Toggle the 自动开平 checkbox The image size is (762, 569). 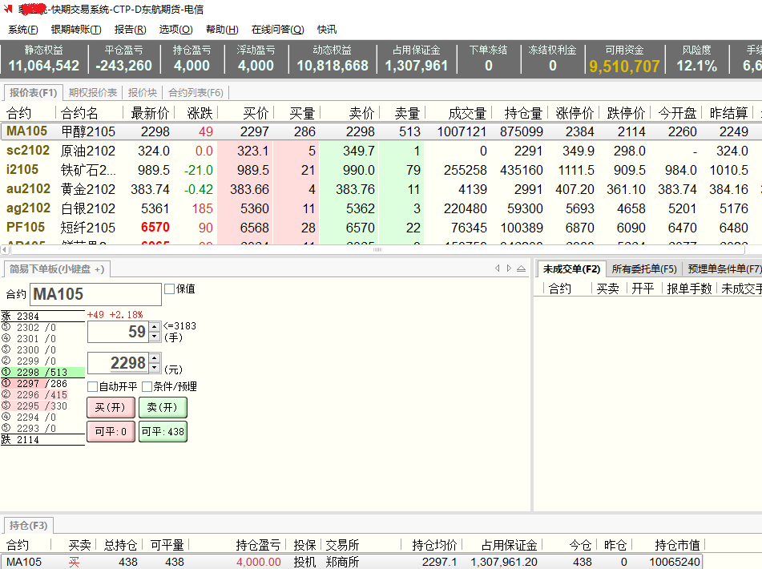click(92, 387)
